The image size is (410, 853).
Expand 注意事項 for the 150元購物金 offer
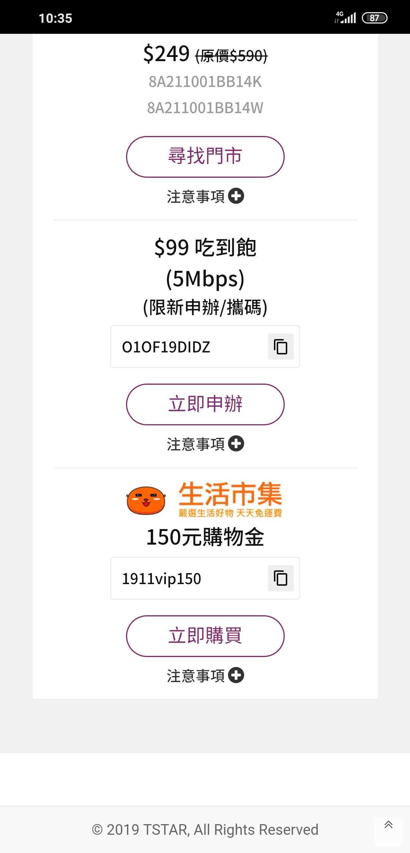pyautogui.click(x=205, y=676)
